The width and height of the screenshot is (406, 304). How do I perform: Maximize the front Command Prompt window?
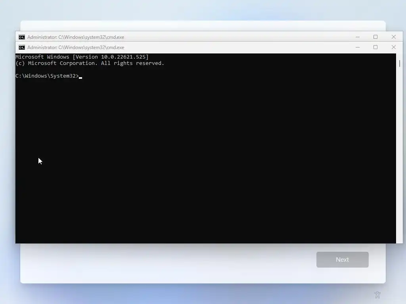point(375,47)
